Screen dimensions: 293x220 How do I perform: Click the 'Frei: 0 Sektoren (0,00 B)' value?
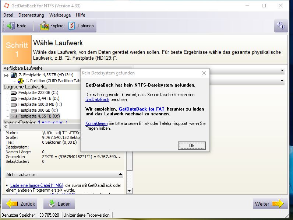click(59, 142)
